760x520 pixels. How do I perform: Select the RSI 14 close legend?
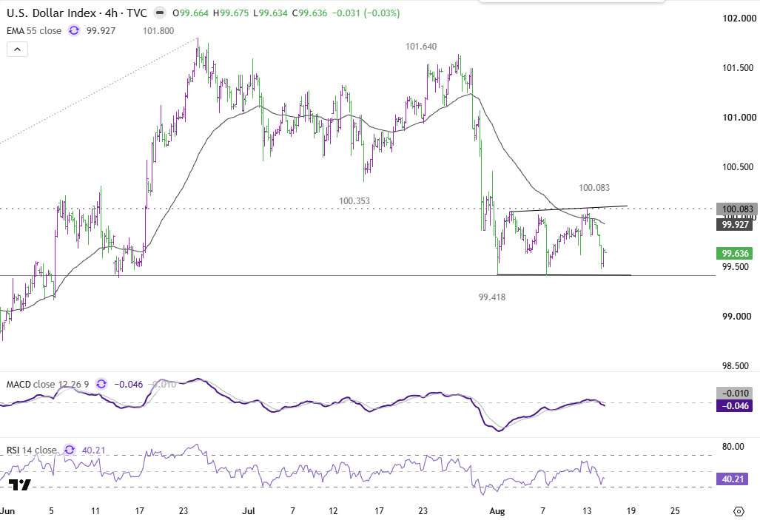32,450
